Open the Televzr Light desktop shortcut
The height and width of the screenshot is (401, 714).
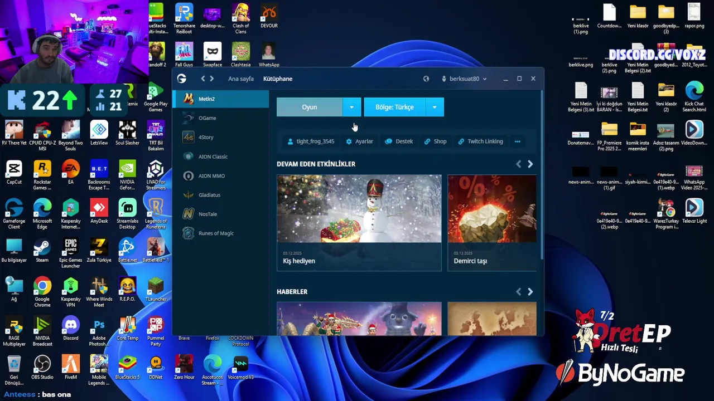click(x=694, y=211)
